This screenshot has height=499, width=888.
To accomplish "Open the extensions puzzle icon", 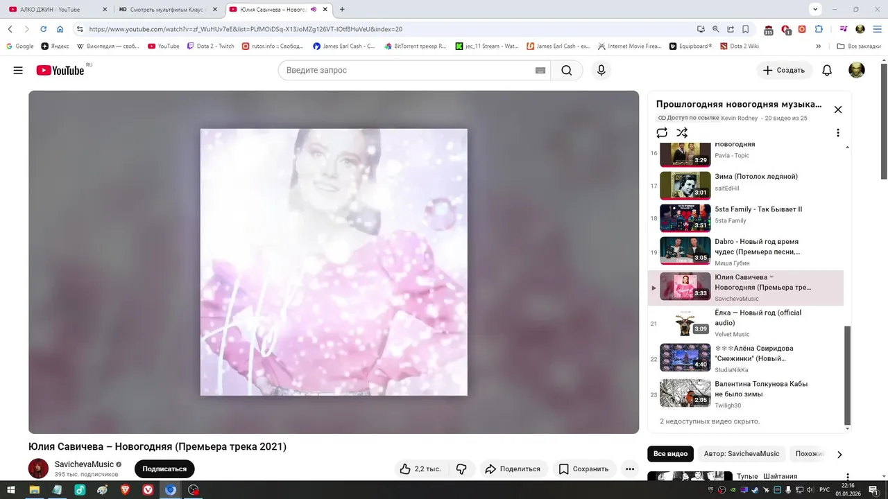I will [819, 29].
